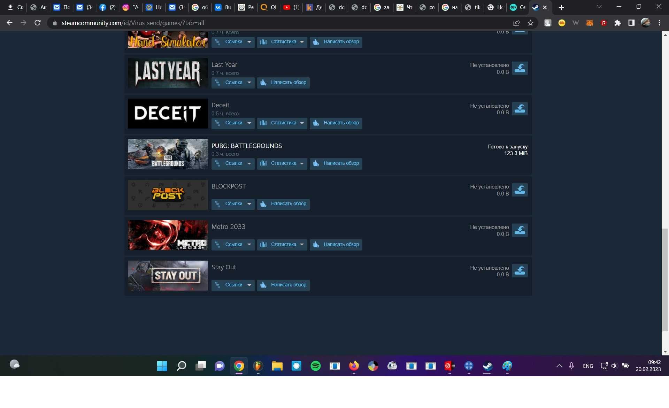Switch input language via ENG indicator
Viewport: 669px width, 408px height.
588,366
